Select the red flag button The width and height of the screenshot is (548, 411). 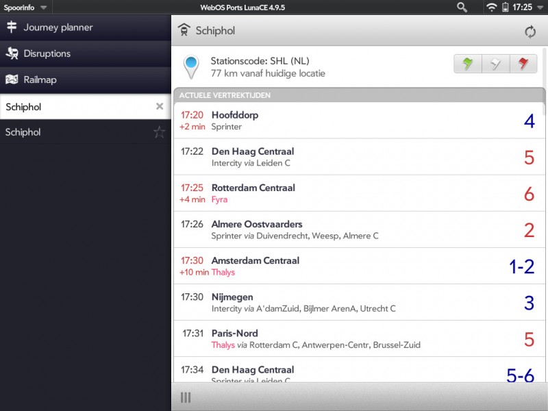point(523,64)
